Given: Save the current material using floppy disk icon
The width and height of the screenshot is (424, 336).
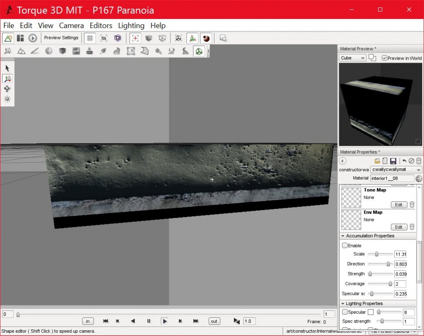Looking at the screenshot, I should tap(393, 161).
